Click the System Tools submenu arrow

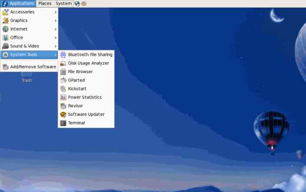click(x=56, y=55)
